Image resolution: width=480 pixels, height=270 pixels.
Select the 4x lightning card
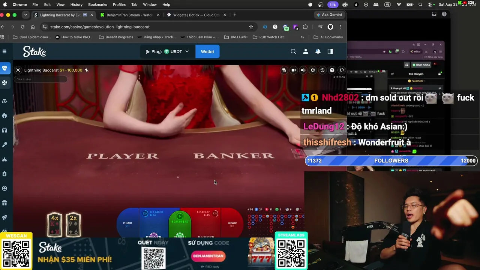[x=55, y=225]
